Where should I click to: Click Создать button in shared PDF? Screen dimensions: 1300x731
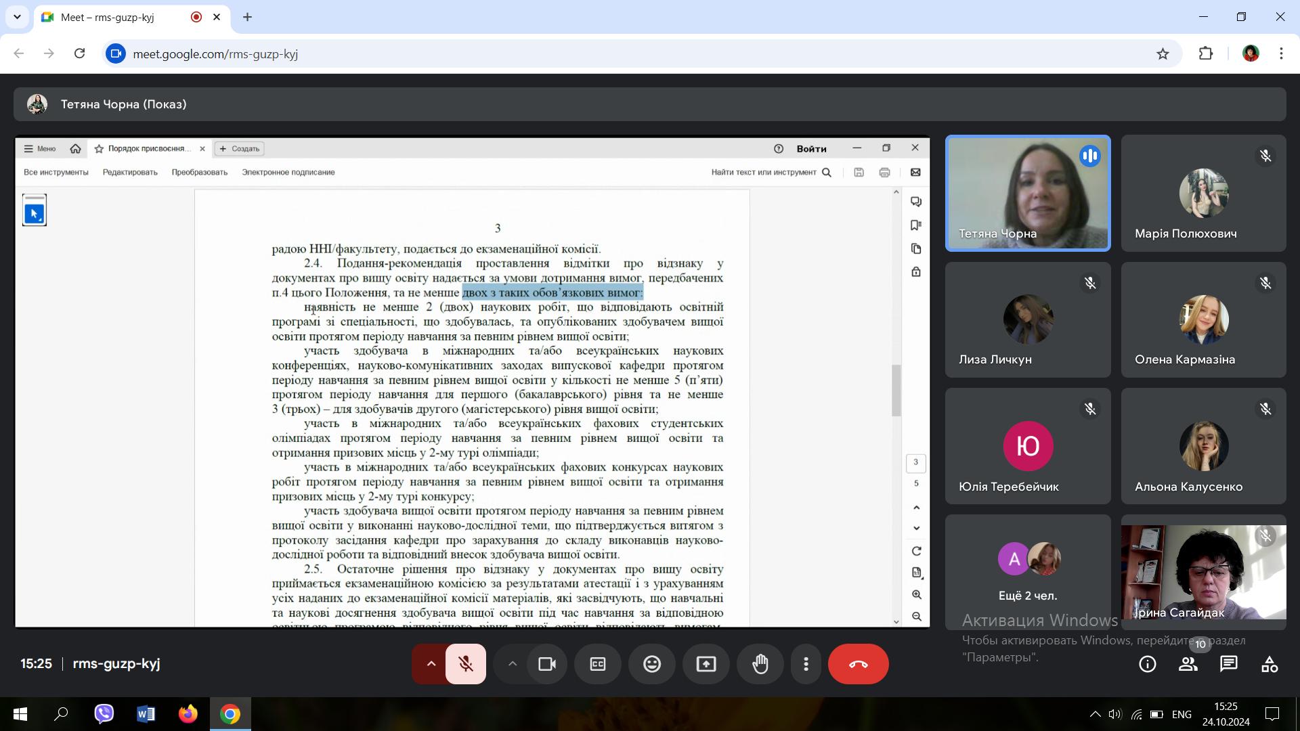pyautogui.click(x=240, y=148)
